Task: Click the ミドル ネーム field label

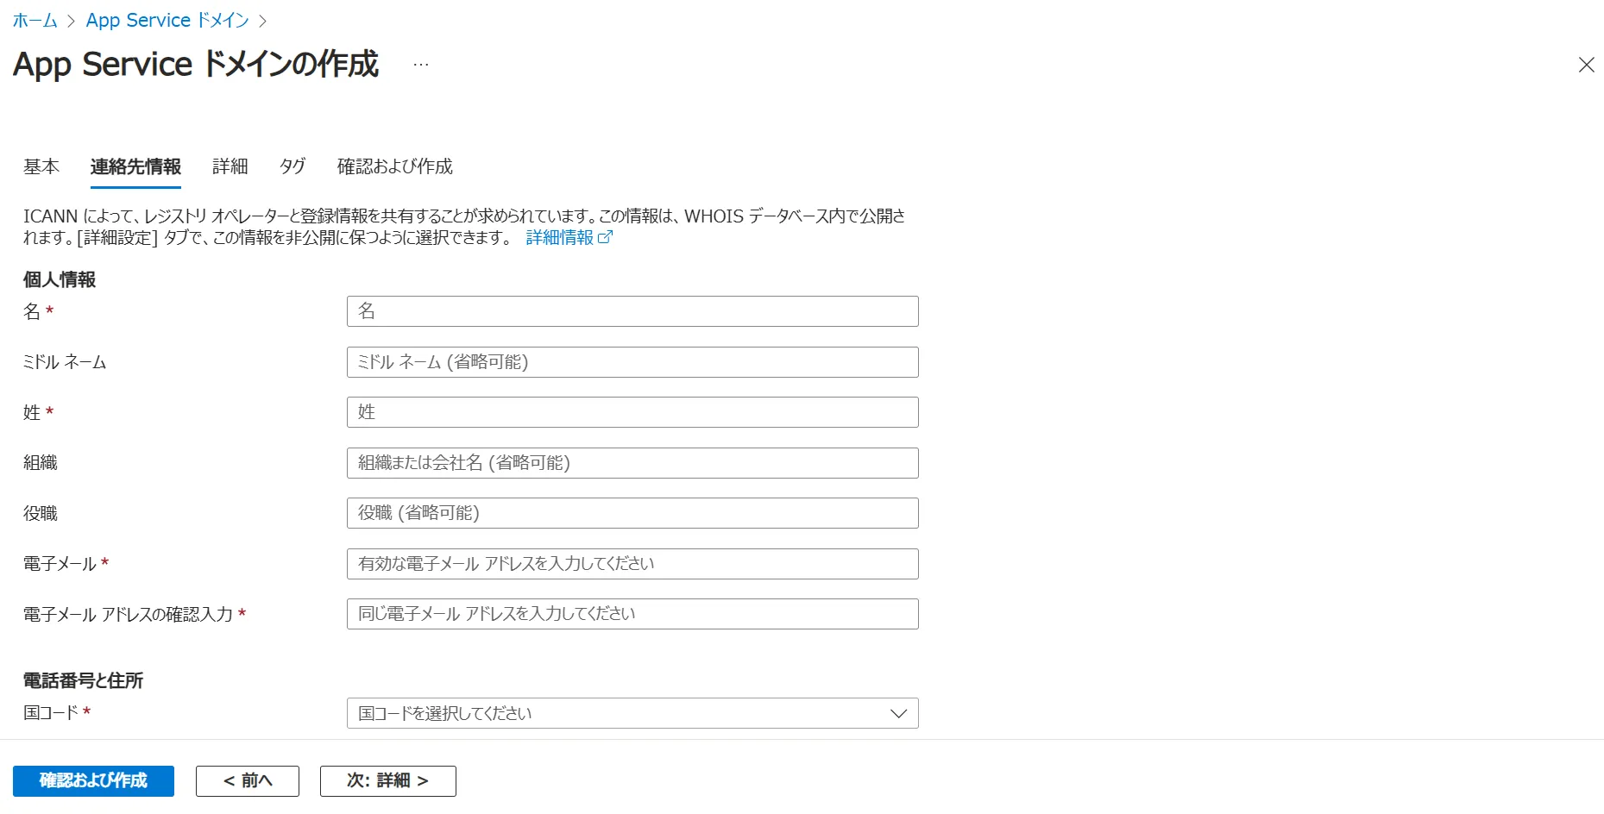Action: pyautogui.click(x=65, y=362)
